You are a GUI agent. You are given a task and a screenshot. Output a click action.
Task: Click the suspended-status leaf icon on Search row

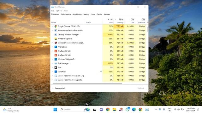pos(101,72)
